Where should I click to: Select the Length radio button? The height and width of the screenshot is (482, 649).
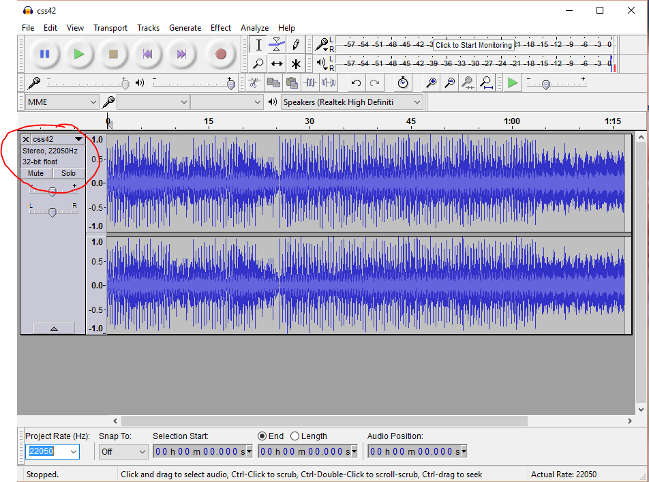295,436
